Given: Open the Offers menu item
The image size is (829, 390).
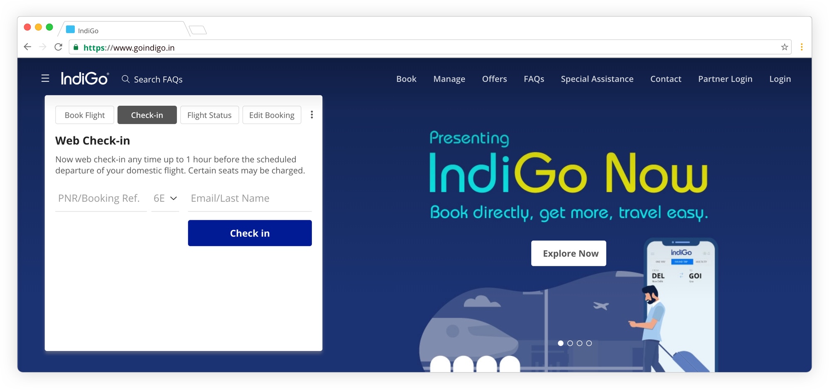Looking at the screenshot, I should click(494, 79).
